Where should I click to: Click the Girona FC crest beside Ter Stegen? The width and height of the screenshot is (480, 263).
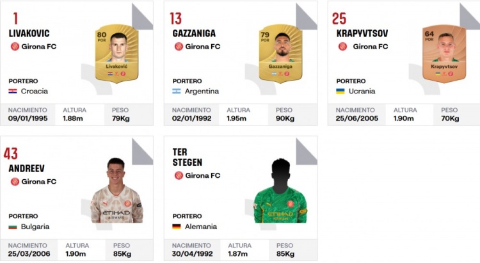(179, 175)
